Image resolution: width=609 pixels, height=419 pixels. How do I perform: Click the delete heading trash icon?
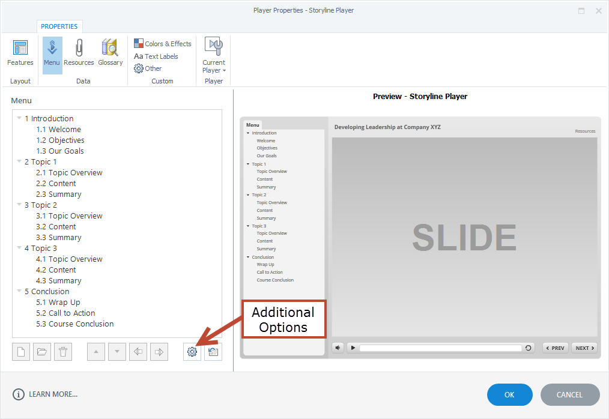point(63,352)
